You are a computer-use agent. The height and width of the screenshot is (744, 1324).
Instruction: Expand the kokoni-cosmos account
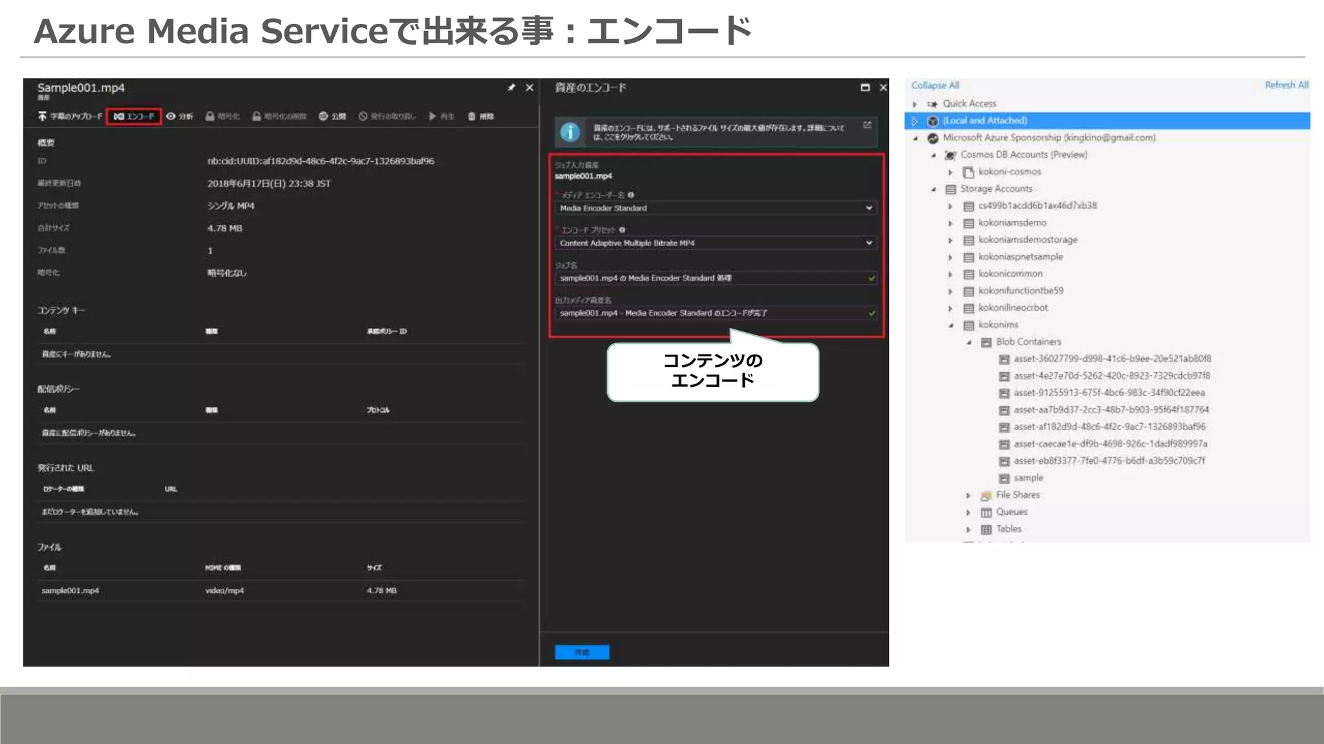click(950, 172)
